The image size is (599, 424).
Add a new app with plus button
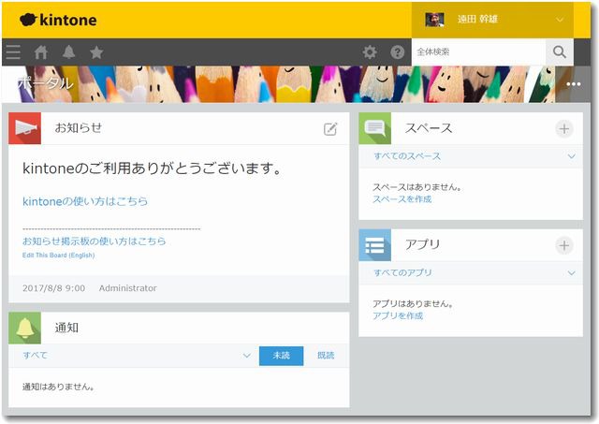pyautogui.click(x=564, y=245)
